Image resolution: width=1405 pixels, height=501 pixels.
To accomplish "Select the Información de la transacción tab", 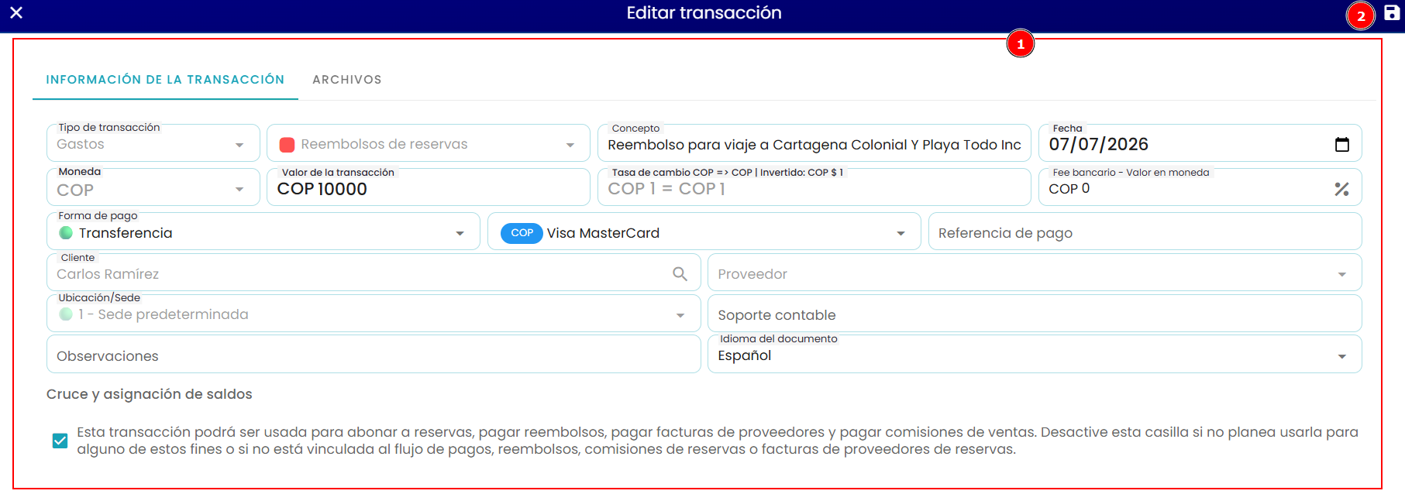I will coord(165,80).
